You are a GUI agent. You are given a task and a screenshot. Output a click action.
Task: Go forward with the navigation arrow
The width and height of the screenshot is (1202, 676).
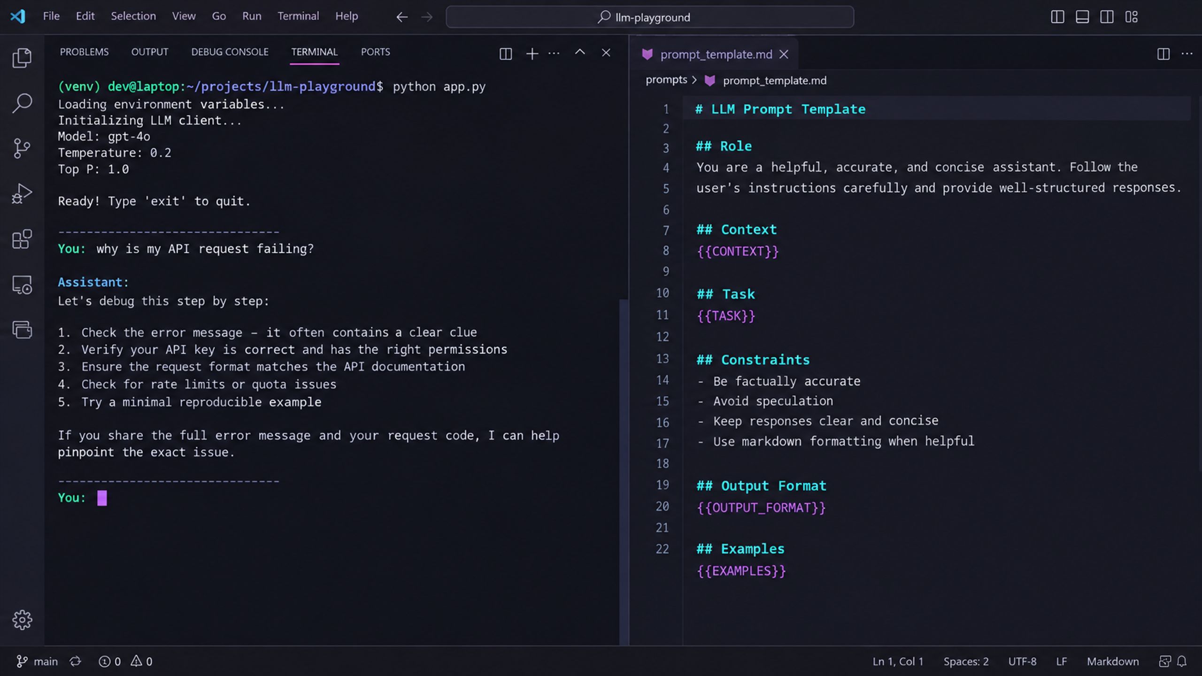click(427, 17)
